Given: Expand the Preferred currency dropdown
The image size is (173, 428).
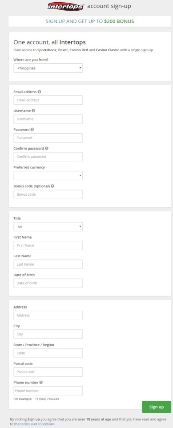Looking at the screenshot, I should point(48,176).
